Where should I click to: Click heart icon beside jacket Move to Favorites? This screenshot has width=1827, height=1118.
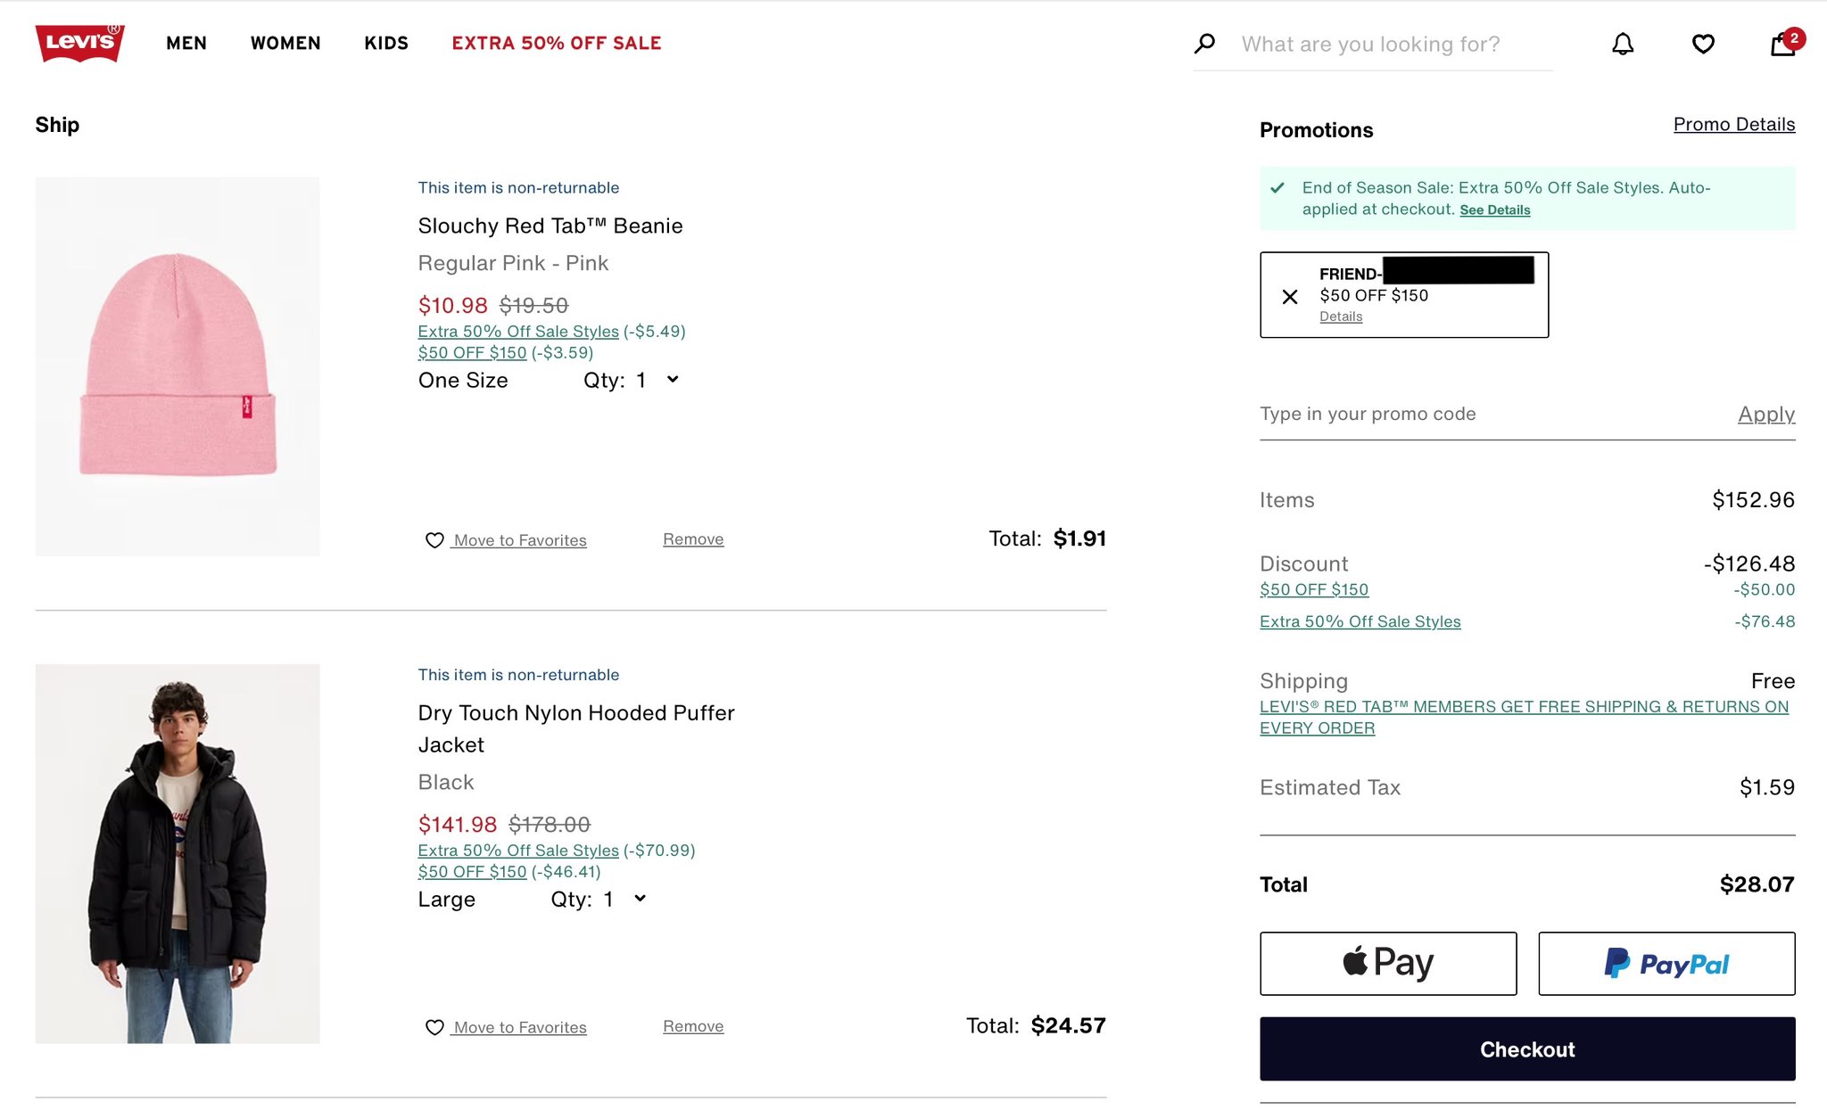click(434, 1027)
